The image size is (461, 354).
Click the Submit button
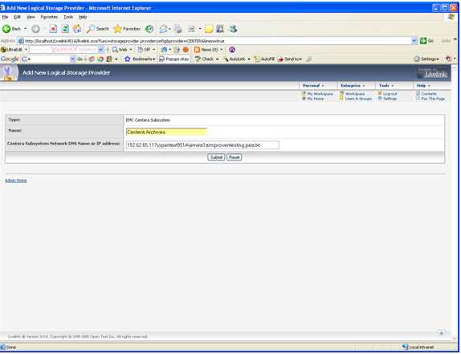[216, 157]
